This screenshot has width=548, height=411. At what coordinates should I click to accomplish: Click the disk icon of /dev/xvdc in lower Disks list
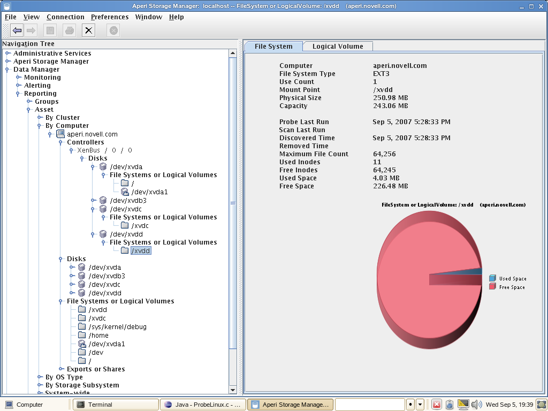click(81, 284)
